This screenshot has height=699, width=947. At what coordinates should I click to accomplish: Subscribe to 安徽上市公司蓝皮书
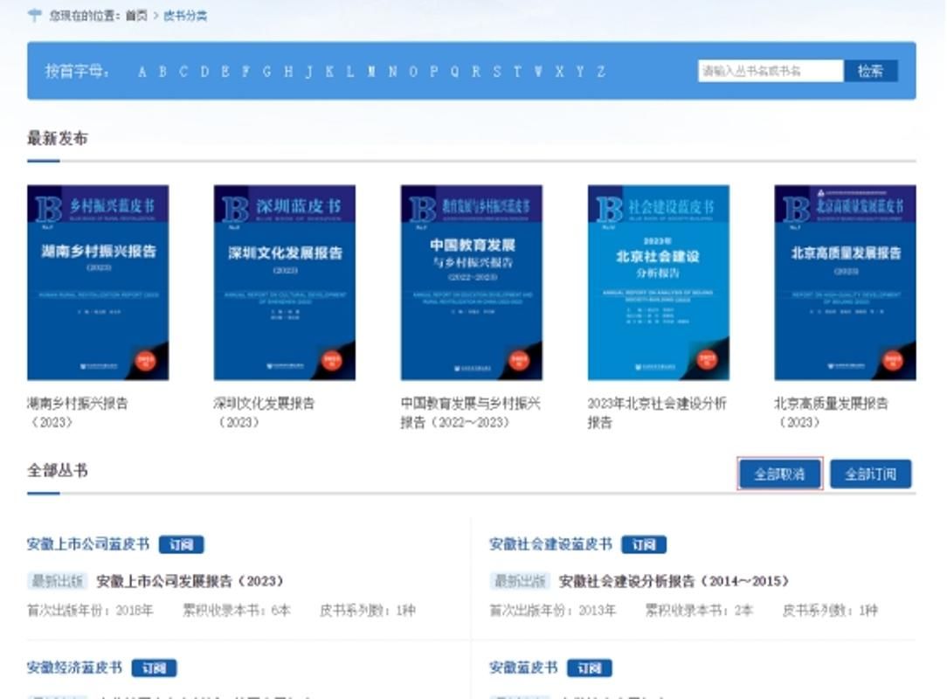[181, 544]
